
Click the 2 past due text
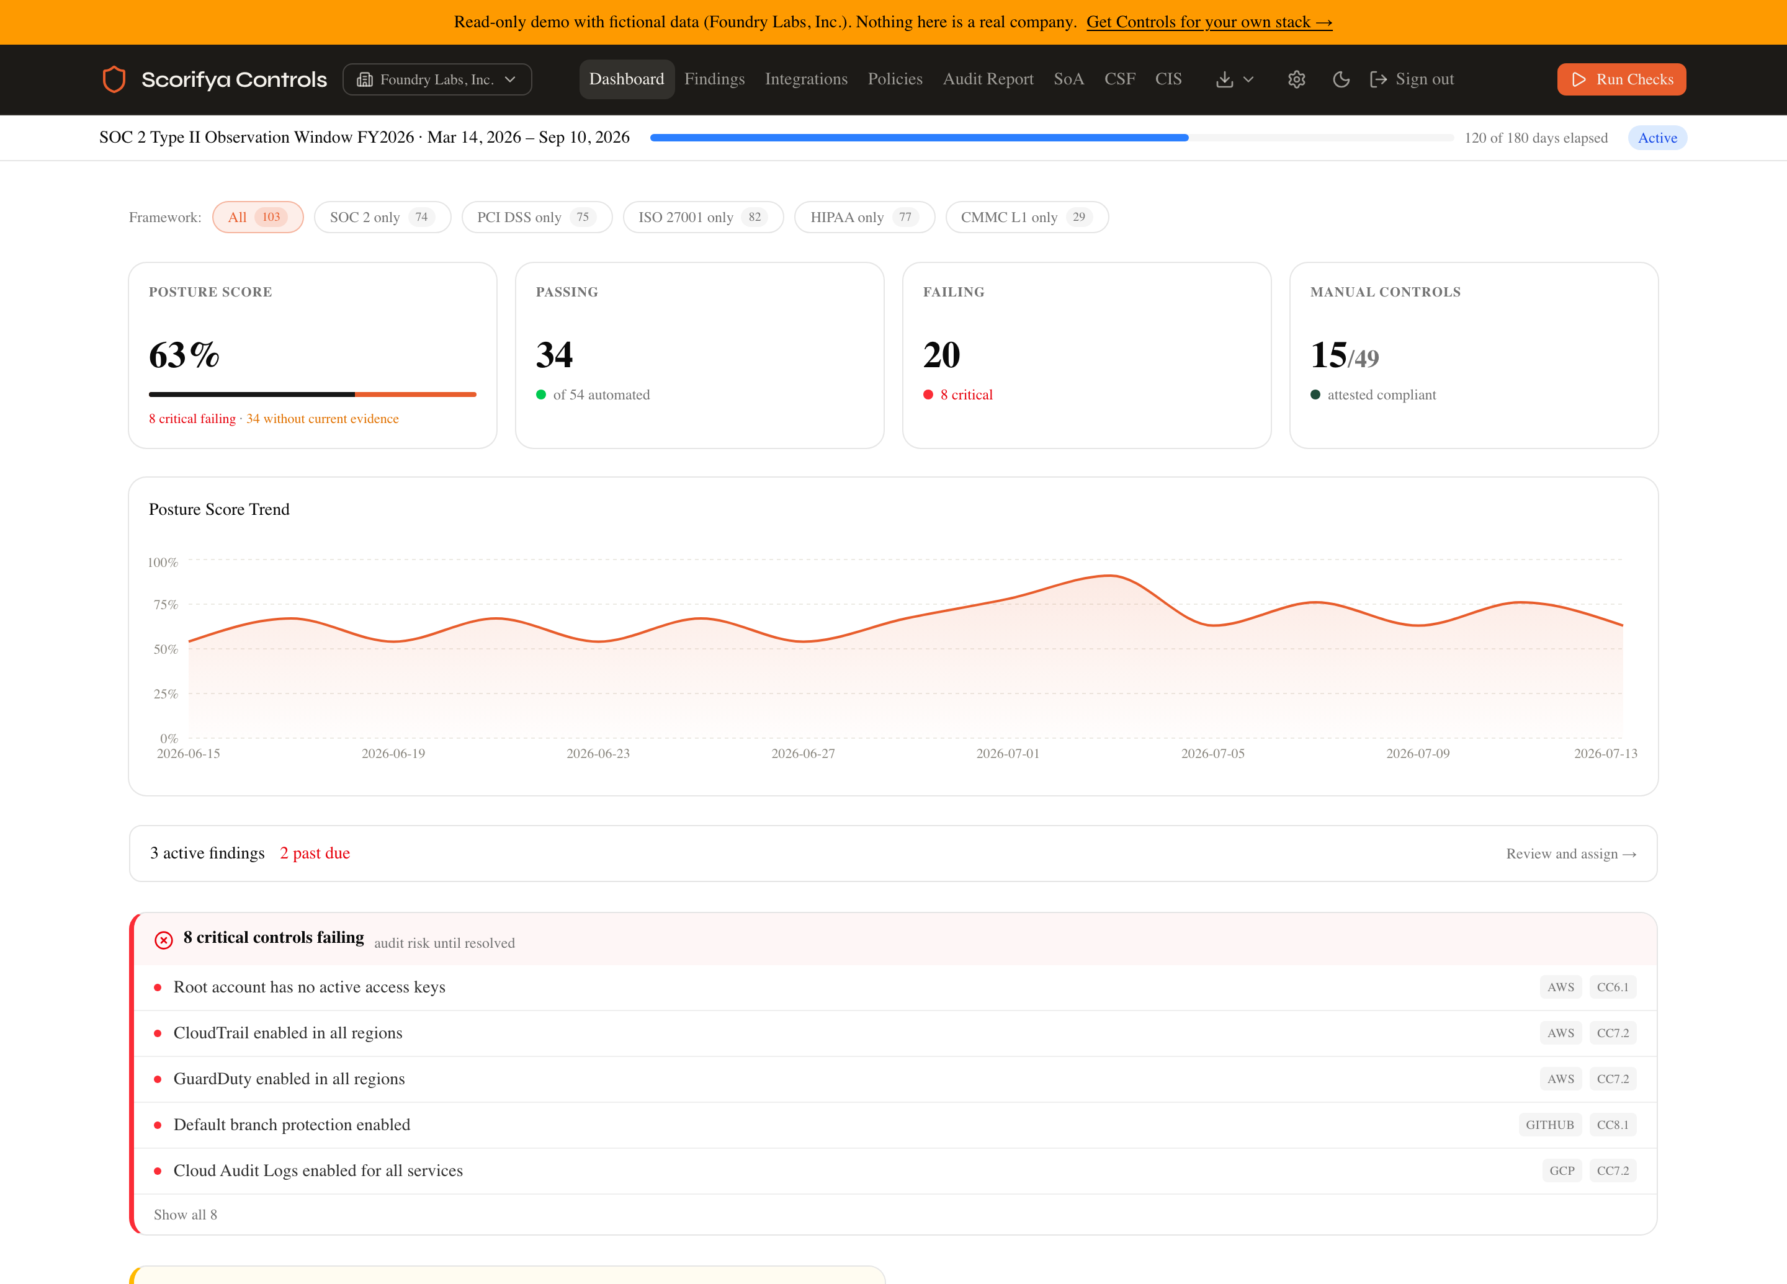click(x=315, y=853)
